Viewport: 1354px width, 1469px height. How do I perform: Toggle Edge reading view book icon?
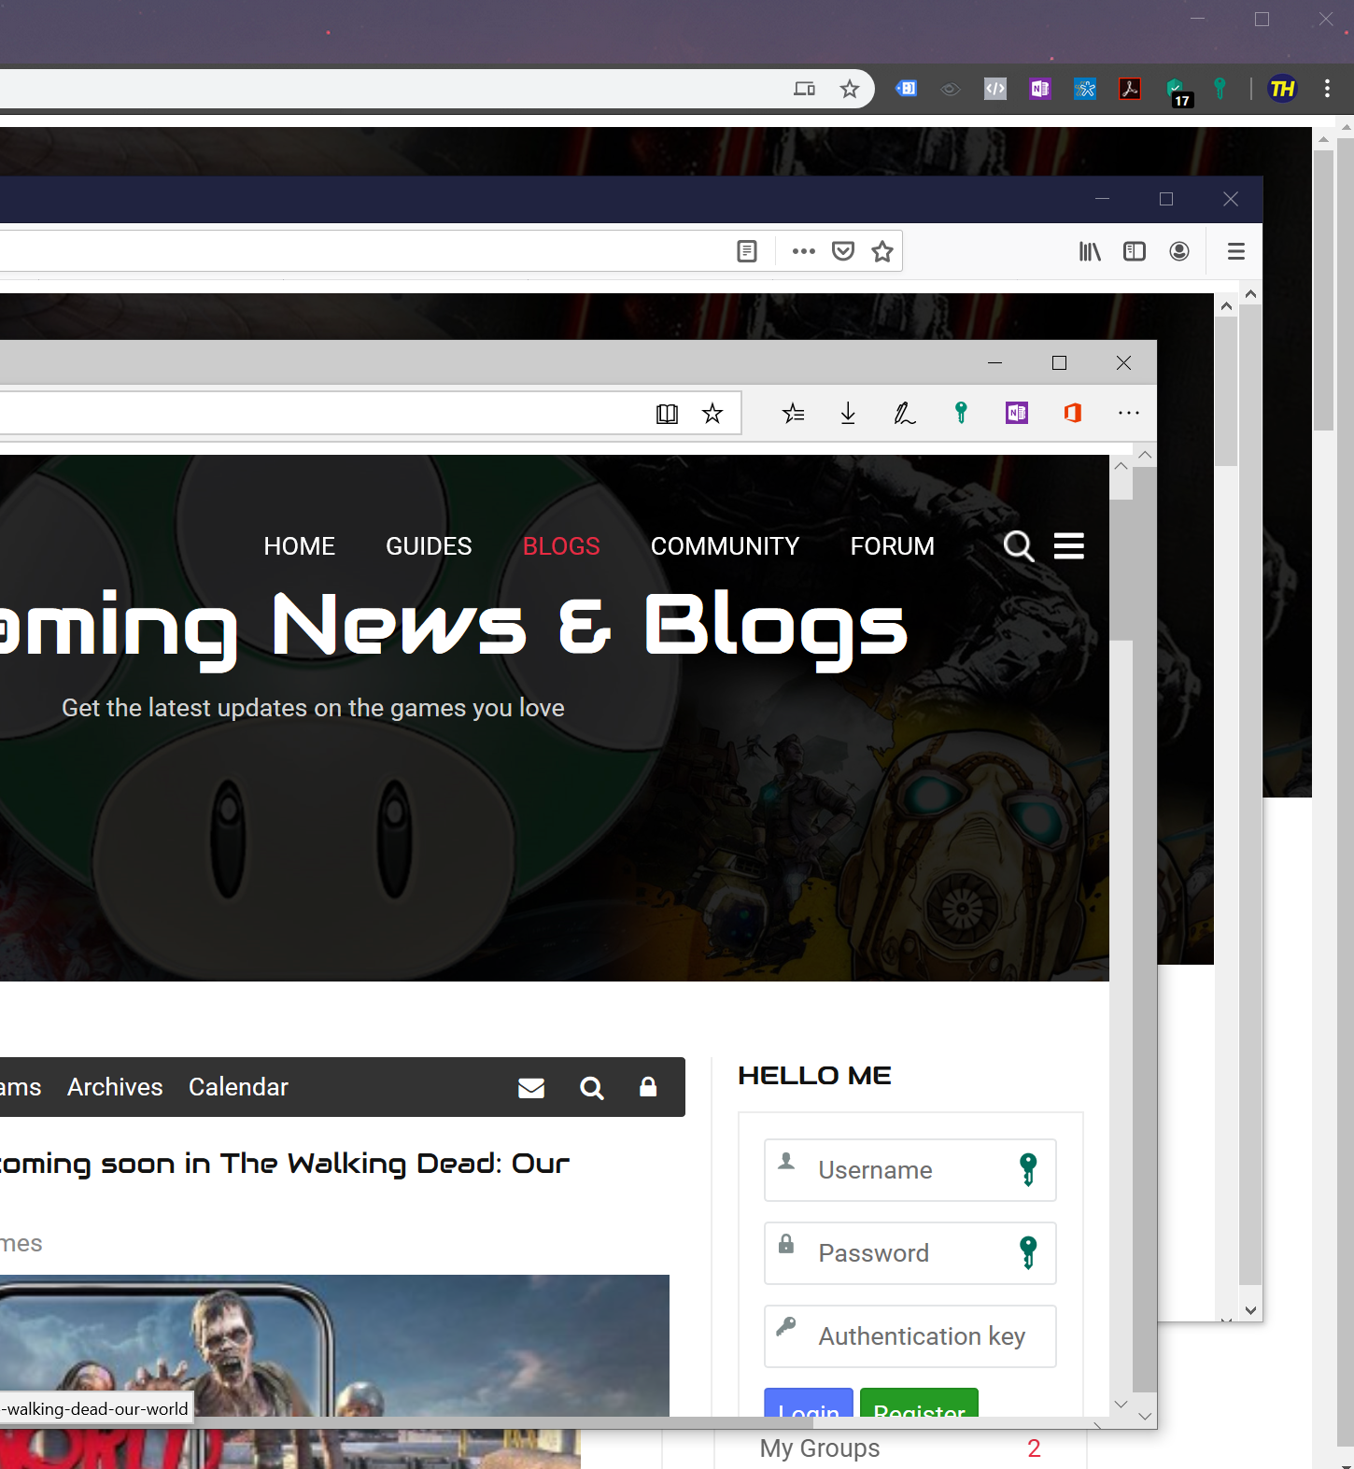[x=667, y=414]
